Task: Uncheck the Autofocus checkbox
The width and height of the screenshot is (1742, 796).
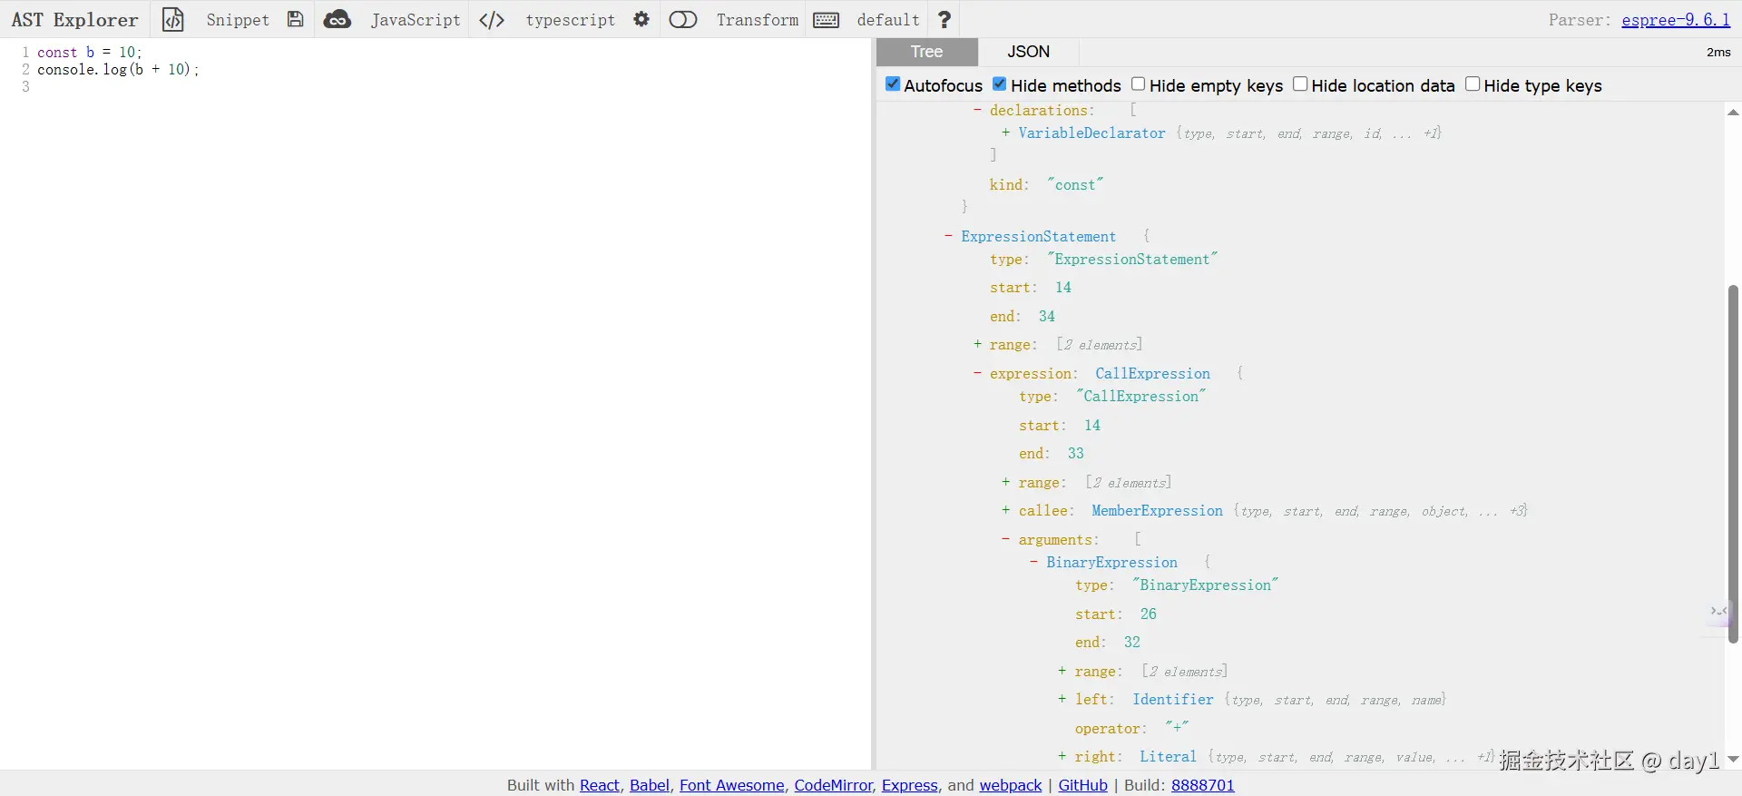Action: coord(893,84)
